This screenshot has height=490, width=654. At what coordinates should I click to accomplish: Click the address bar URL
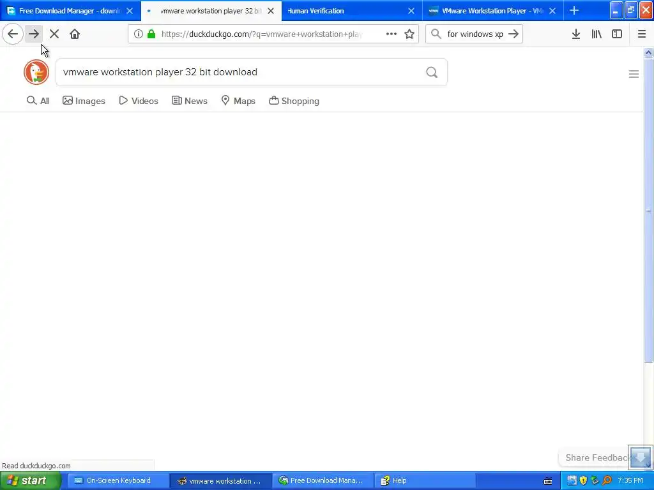tap(261, 34)
